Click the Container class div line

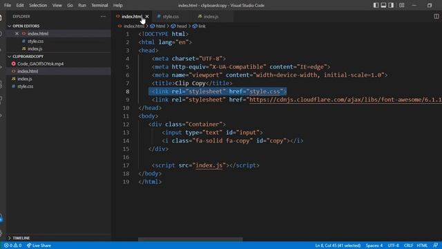pos(187,124)
